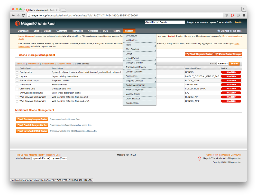Click Go to messages inbox link
Viewport: 257px width, 196px height.
click(x=232, y=36)
